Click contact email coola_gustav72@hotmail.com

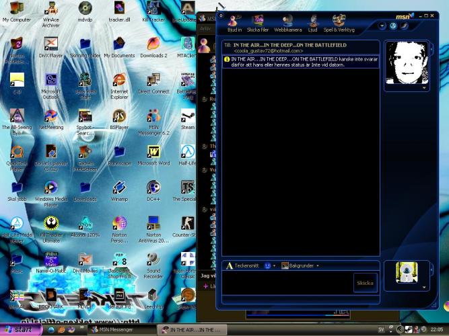click(x=269, y=50)
